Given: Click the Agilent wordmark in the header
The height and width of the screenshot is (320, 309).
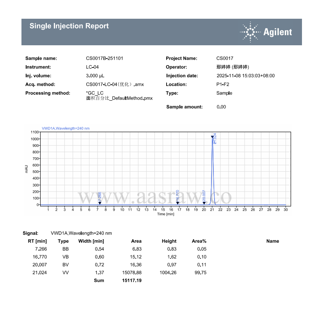Looking at the screenshot, I should click(277, 32).
